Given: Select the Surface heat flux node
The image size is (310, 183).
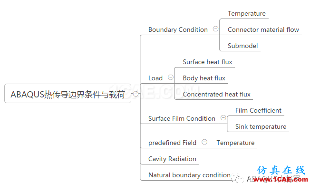Looking at the screenshot, I should tap(207, 62).
